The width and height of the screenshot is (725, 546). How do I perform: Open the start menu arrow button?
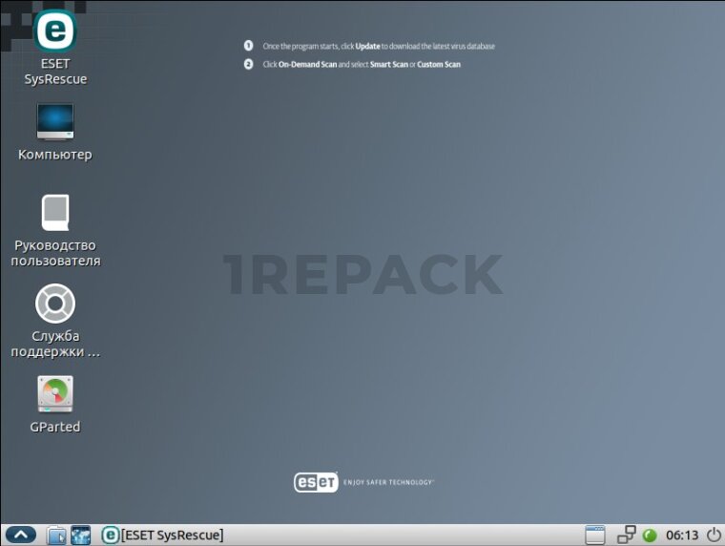21,535
